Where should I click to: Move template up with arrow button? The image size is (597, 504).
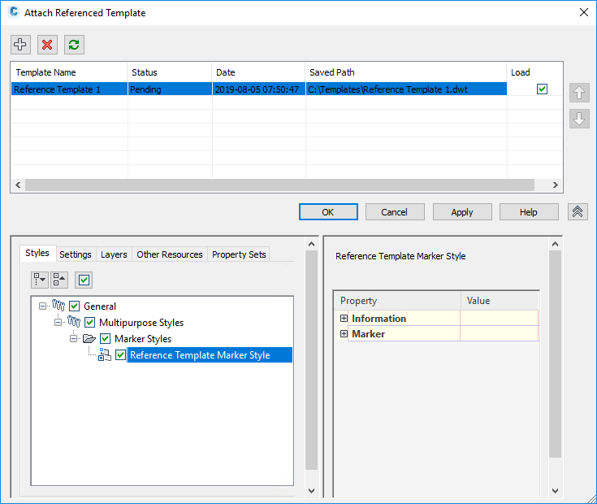579,93
